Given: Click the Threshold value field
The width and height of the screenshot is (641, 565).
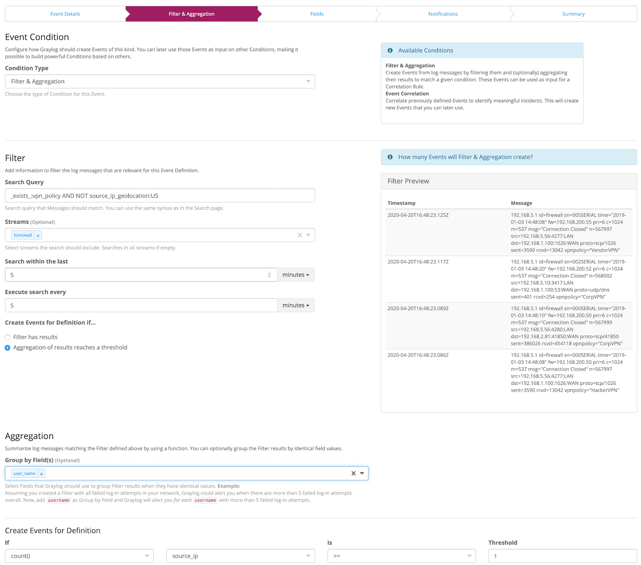Looking at the screenshot, I should pos(562,556).
